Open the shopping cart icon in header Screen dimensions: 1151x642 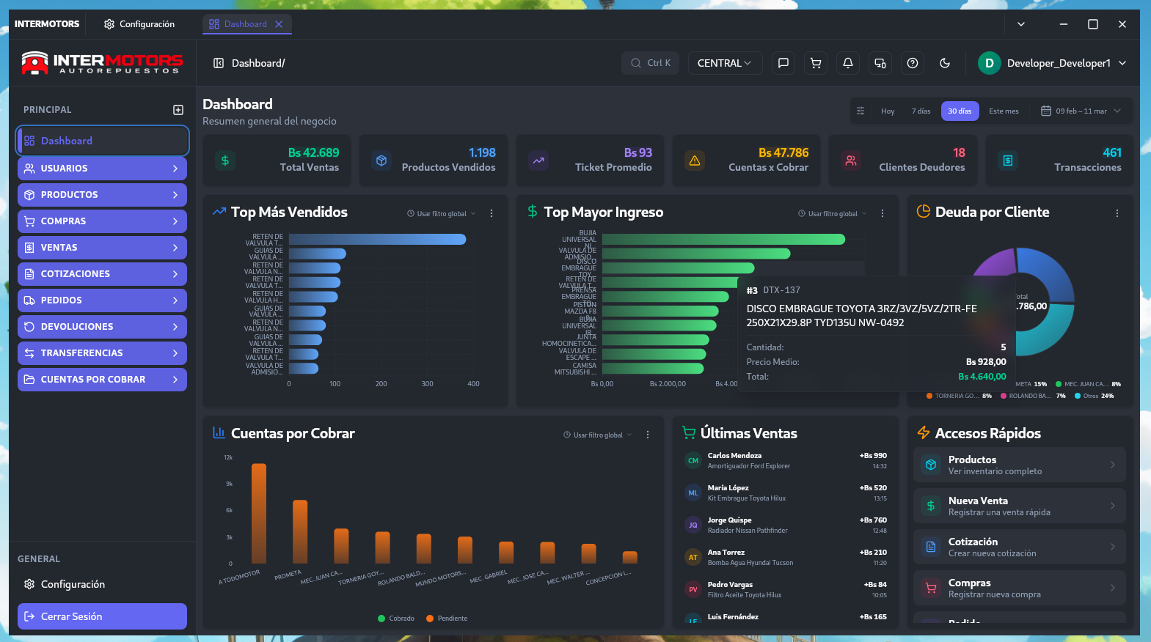tap(815, 63)
